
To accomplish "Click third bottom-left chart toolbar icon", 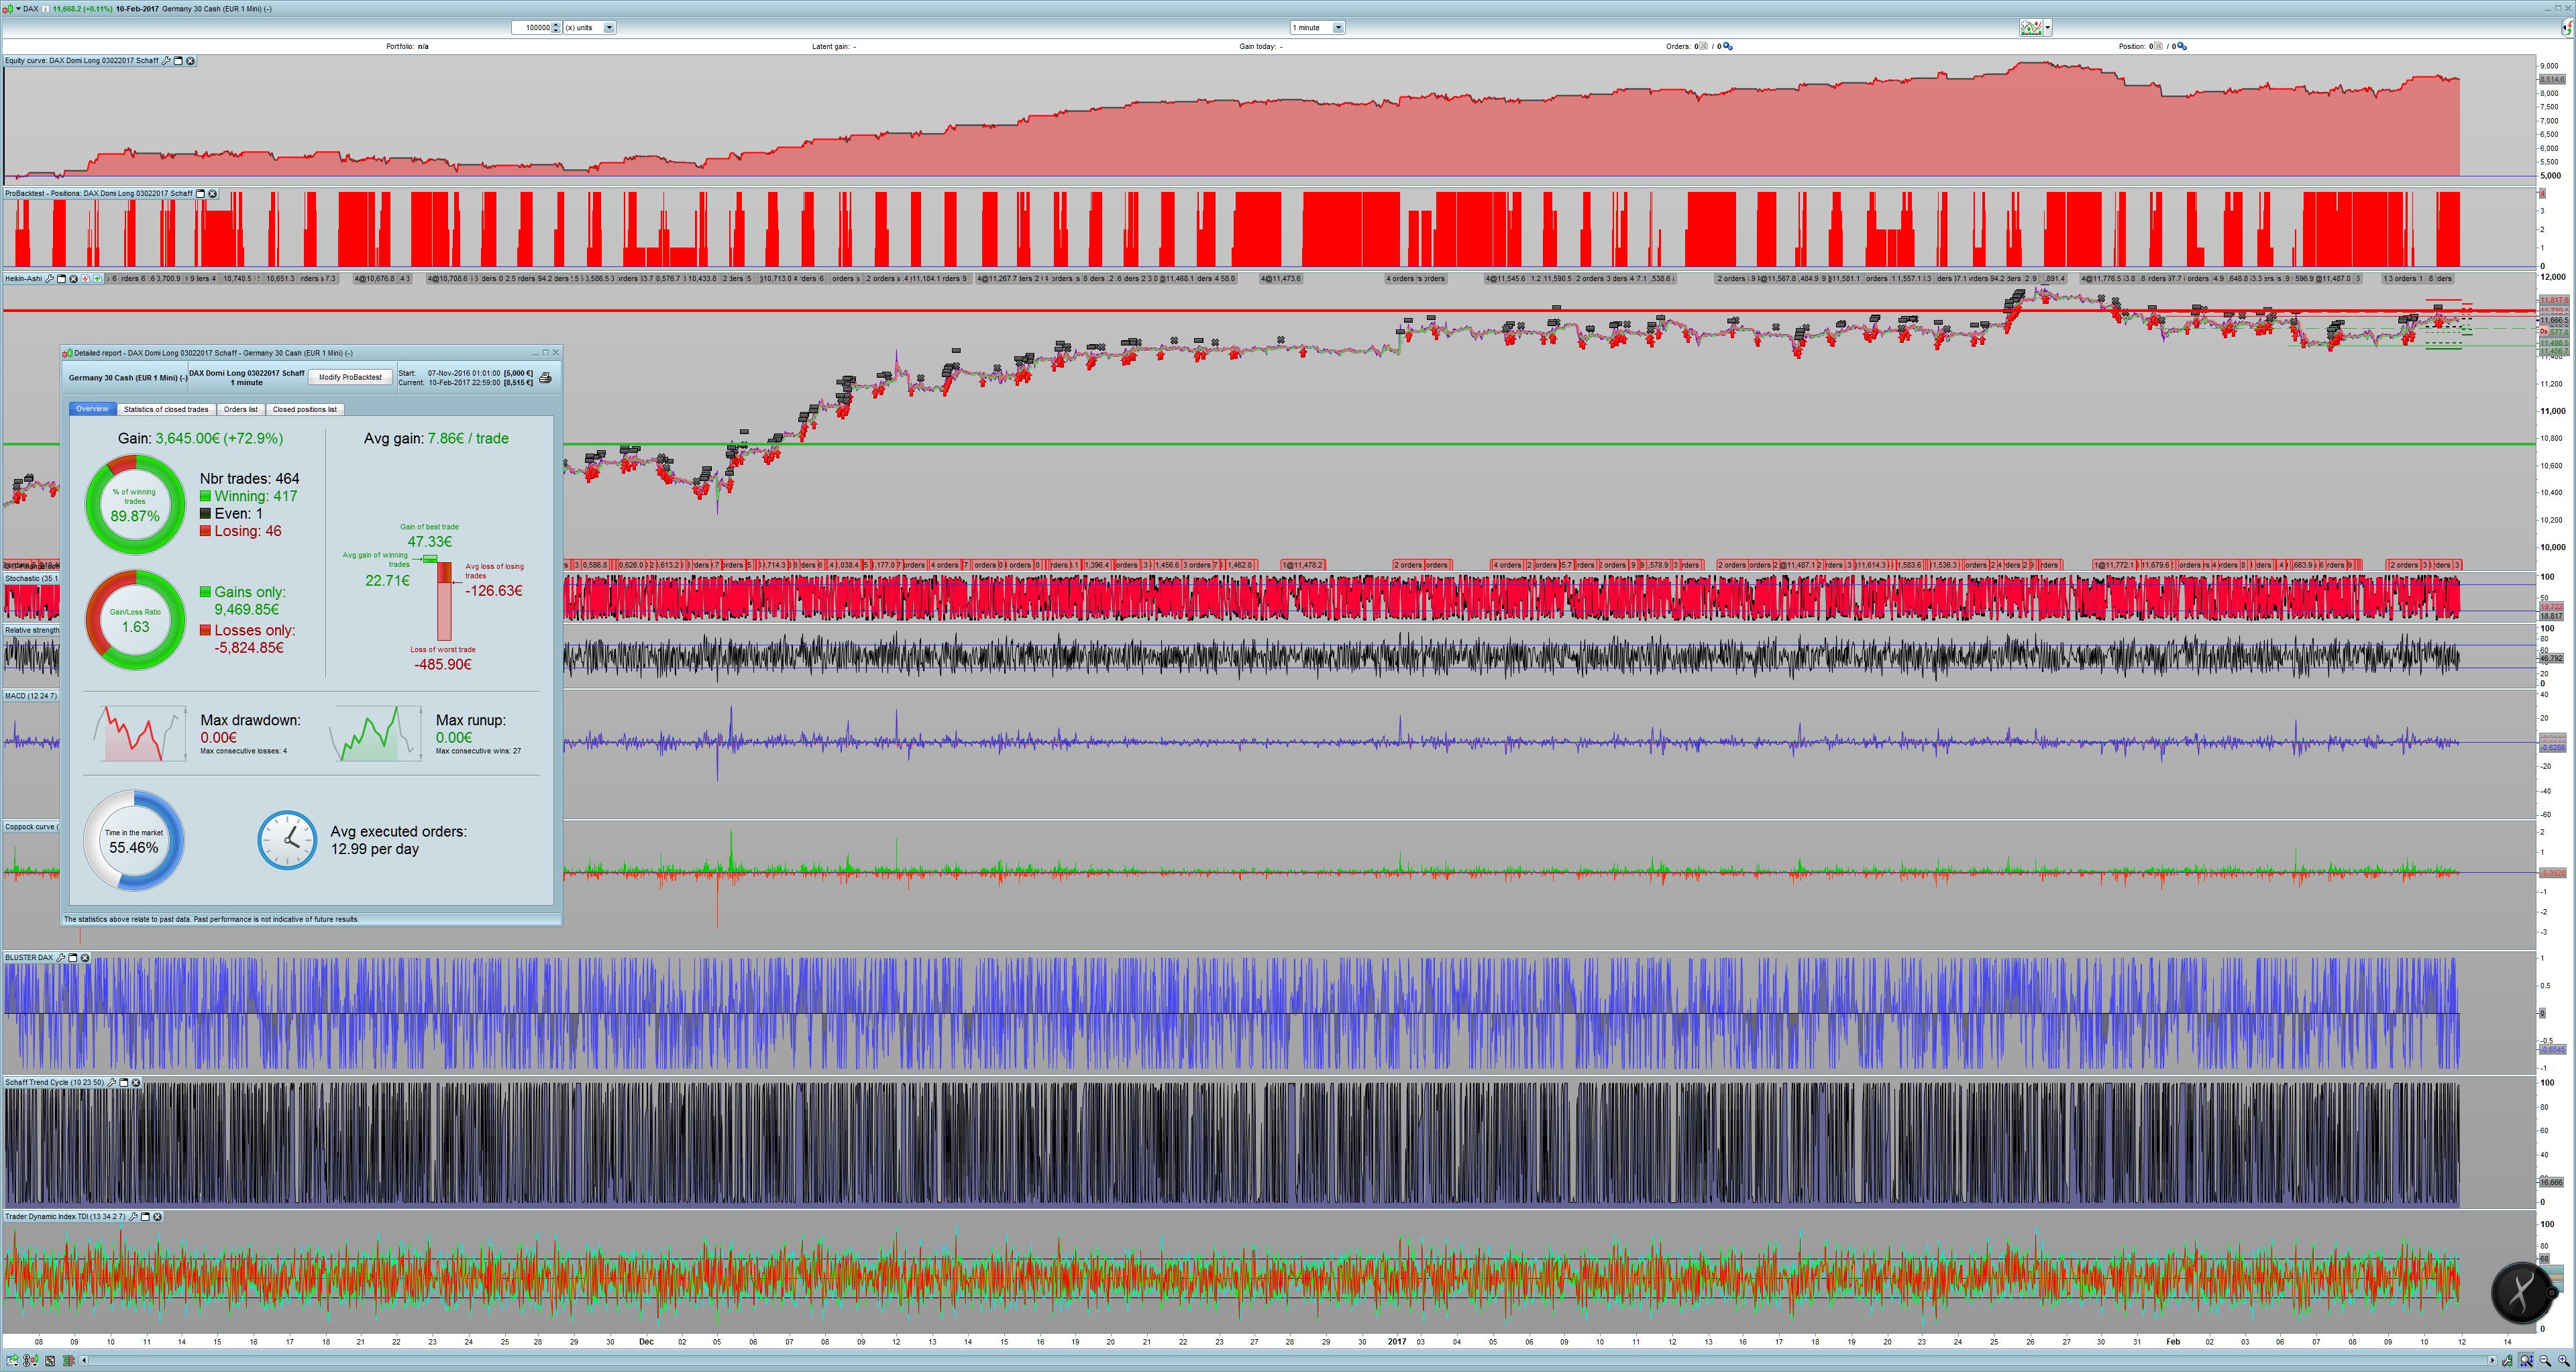I will 50,1361.
